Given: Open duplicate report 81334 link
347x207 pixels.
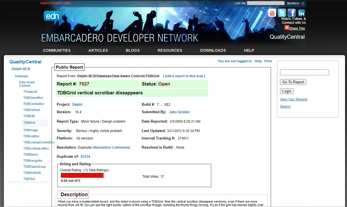Looking at the screenshot, I should click(86, 157).
